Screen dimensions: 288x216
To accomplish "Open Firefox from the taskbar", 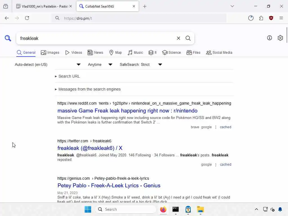I will coord(163,209).
